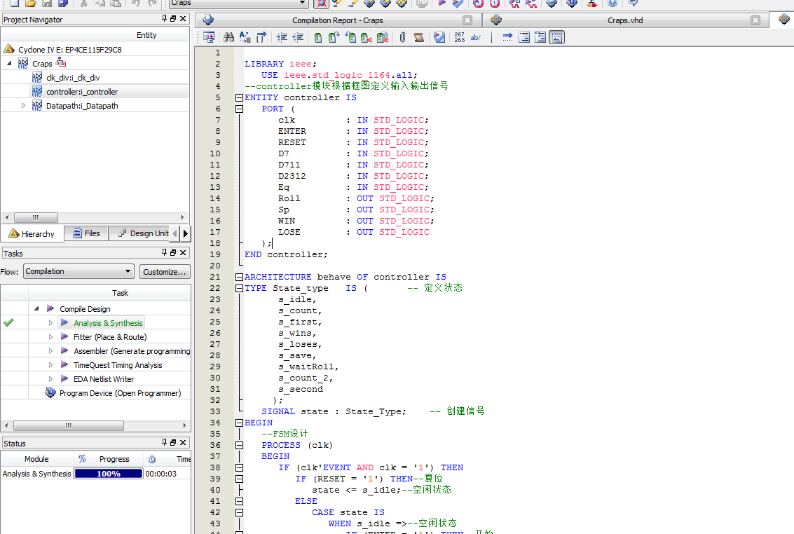794x534 pixels.
Task: Expand the Fitter (Place & Route) task
Action: [50, 337]
